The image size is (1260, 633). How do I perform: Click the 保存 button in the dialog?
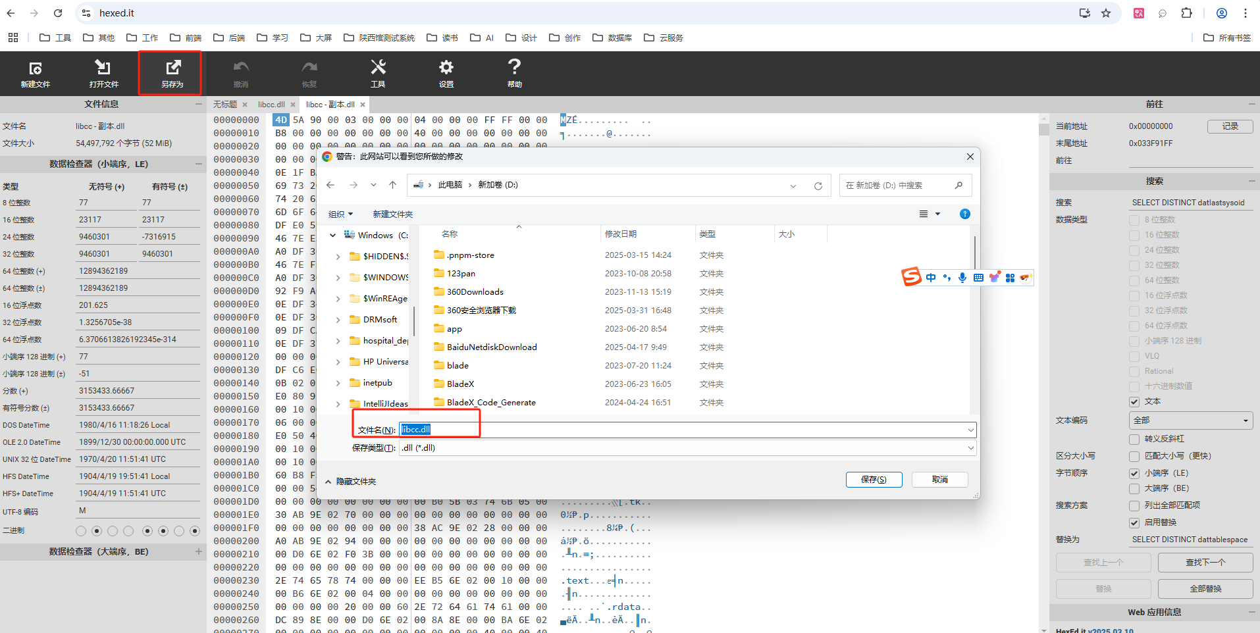(874, 479)
